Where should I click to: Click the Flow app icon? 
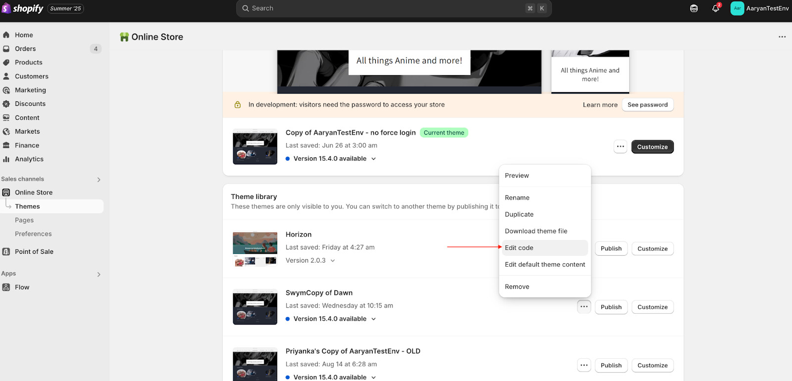6,287
